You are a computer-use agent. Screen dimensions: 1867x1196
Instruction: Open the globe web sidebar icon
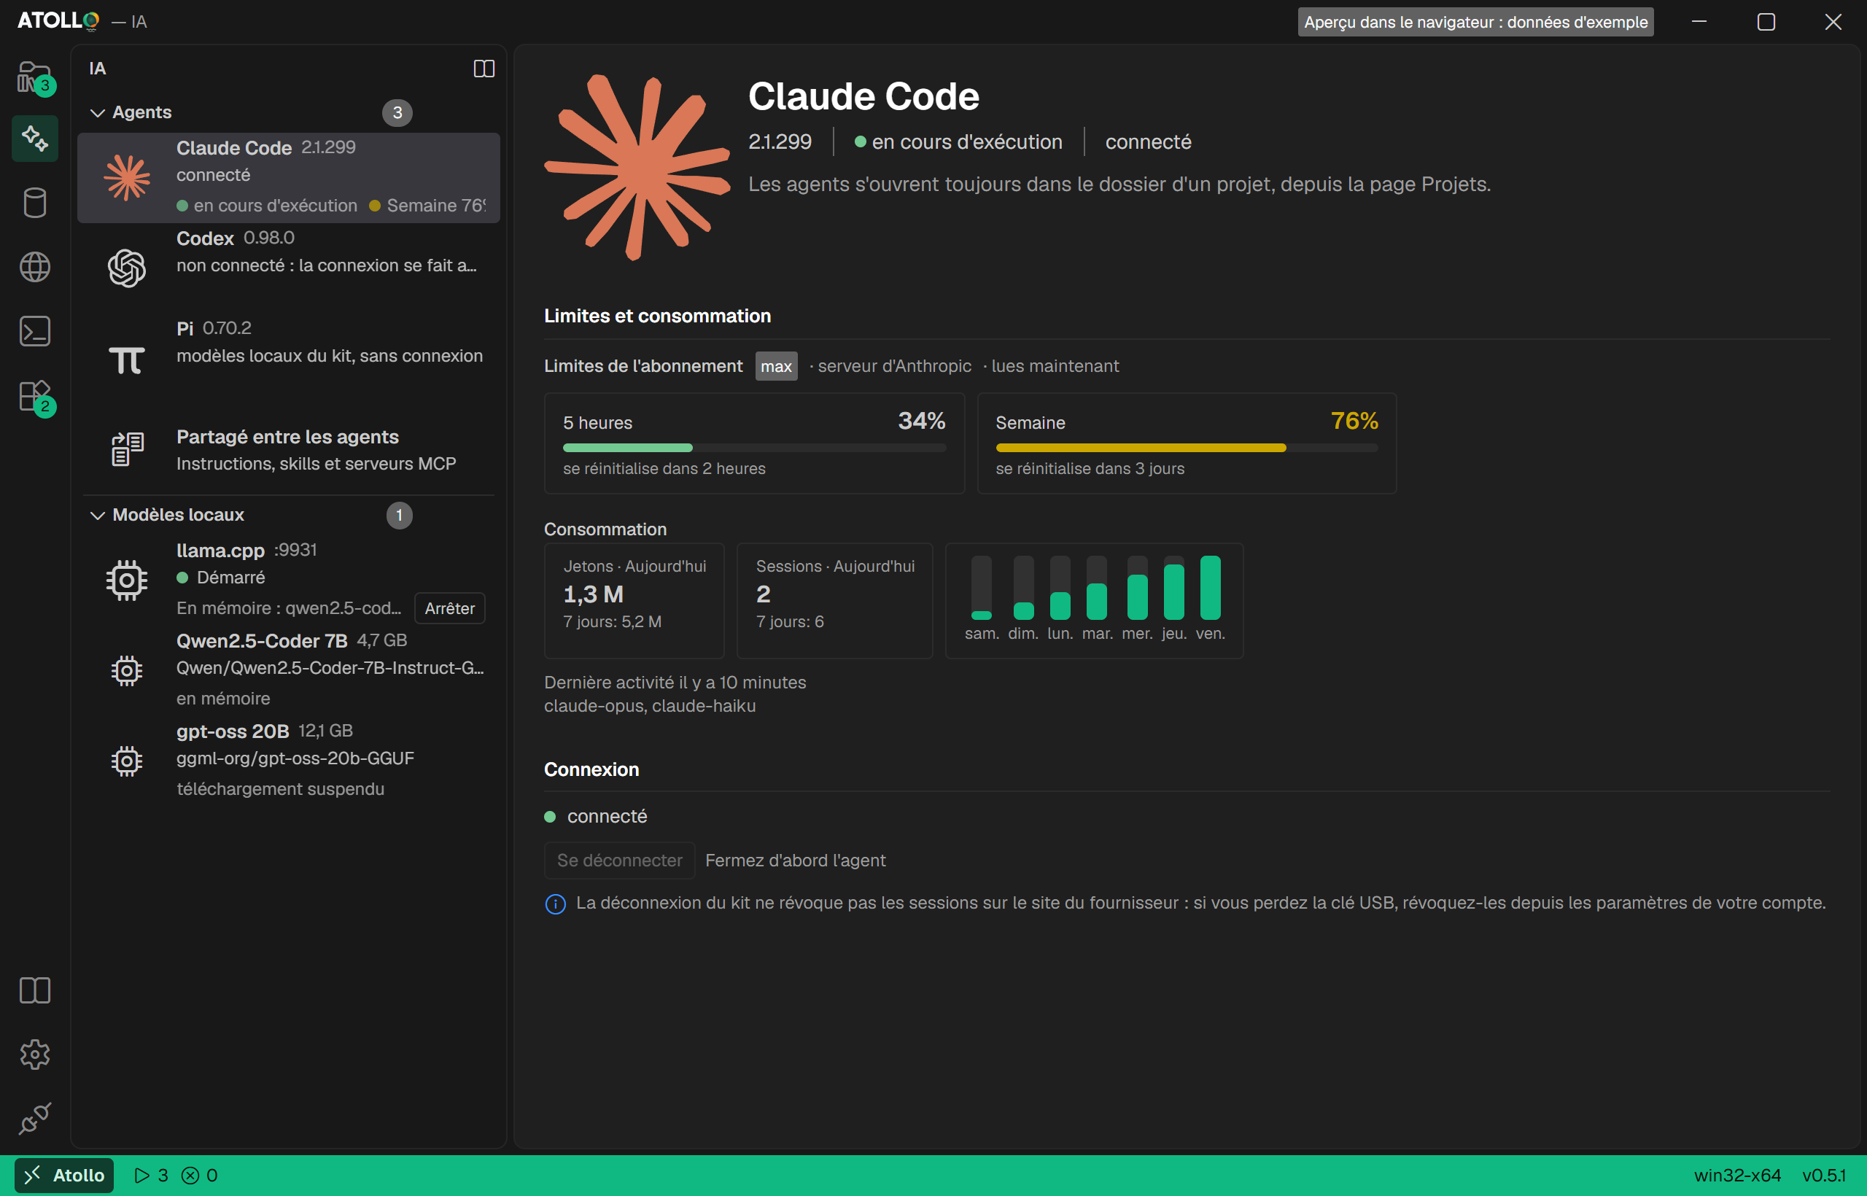[x=35, y=267]
